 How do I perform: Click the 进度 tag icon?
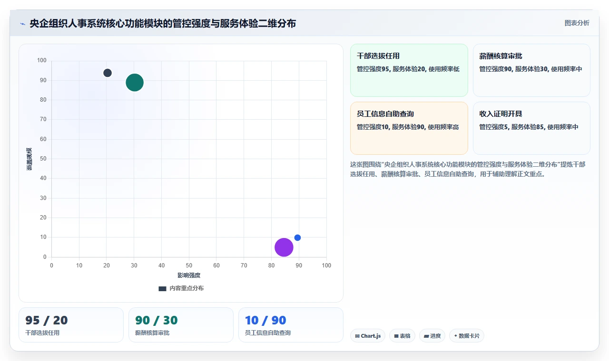click(426, 336)
